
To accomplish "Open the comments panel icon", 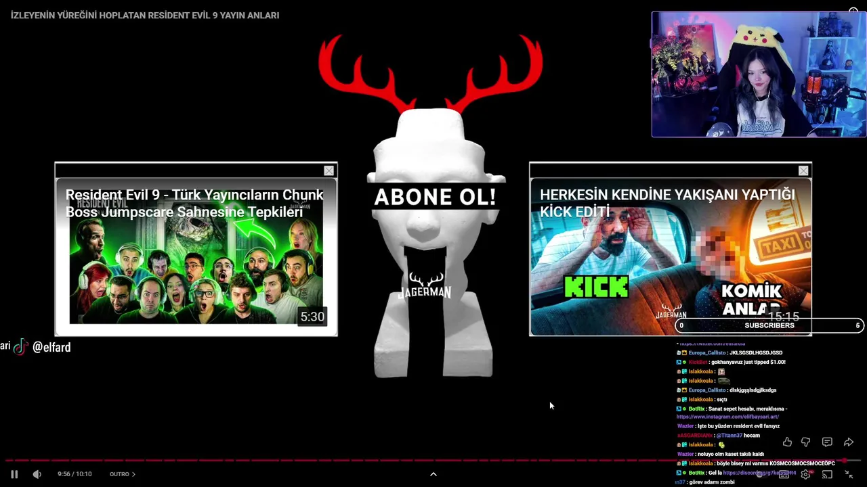I will (827, 442).
